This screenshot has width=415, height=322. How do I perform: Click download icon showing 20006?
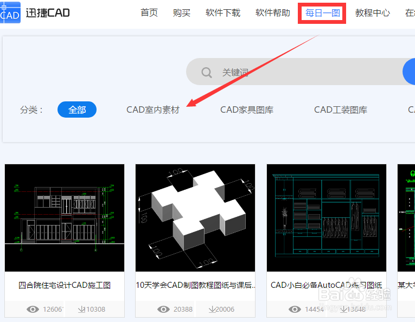click(212, 309)
